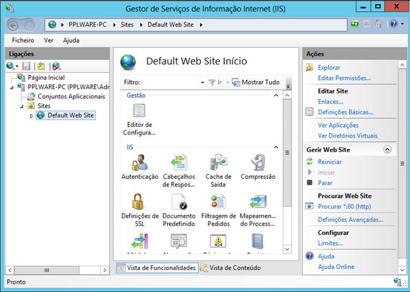Click the create connection globe icon
This screenshot has width=410, height=292.
(x=10, y=66)
